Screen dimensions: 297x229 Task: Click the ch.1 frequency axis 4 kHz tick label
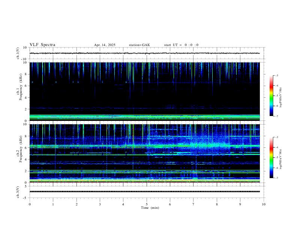coord(26,98)
